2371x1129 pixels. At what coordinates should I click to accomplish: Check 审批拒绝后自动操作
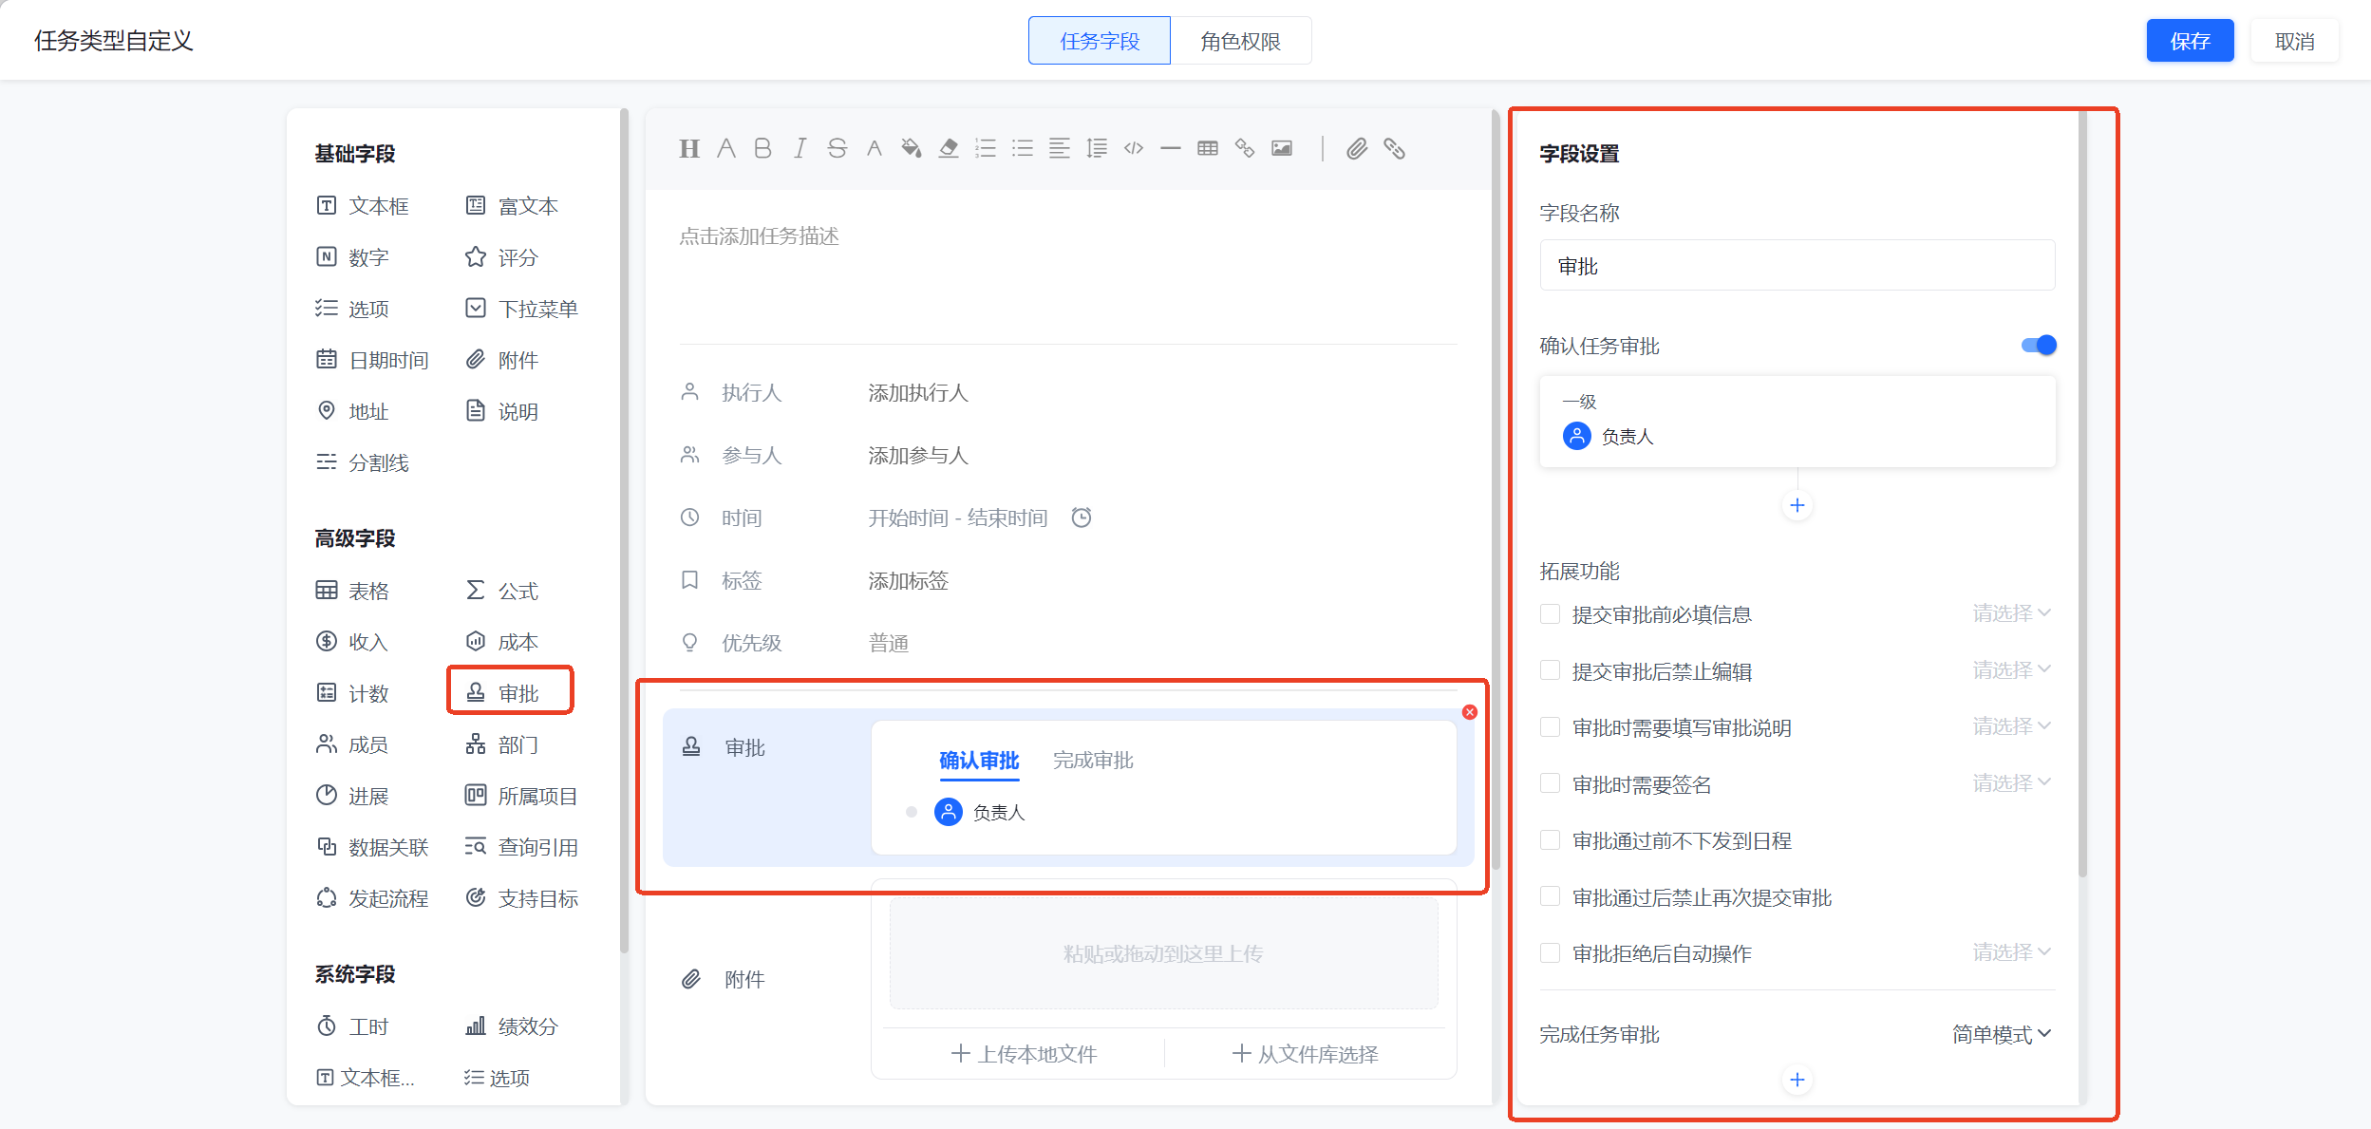click(x=1550, y=953)
